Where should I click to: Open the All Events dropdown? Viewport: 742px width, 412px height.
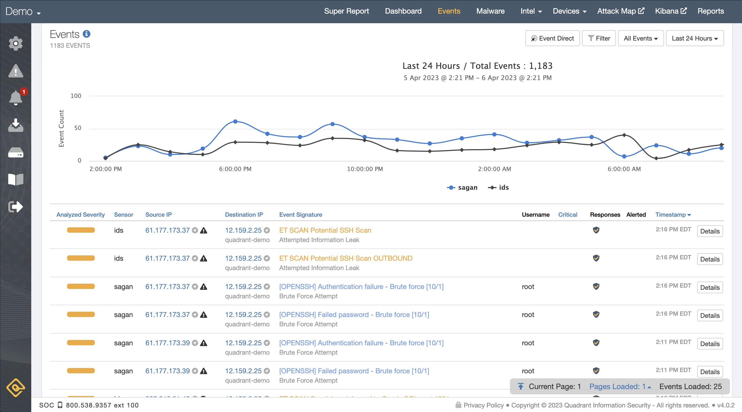(x=641, y=38)
